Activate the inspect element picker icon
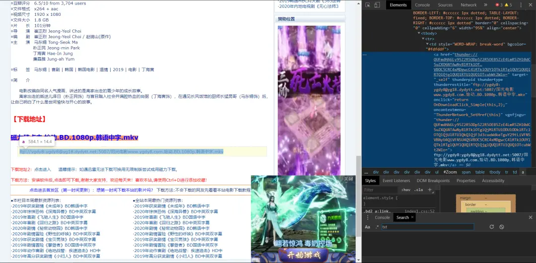 368,5
